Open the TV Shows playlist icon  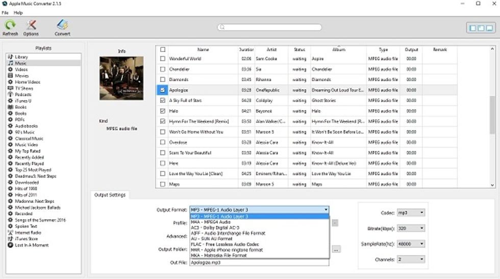click(11, 88)
